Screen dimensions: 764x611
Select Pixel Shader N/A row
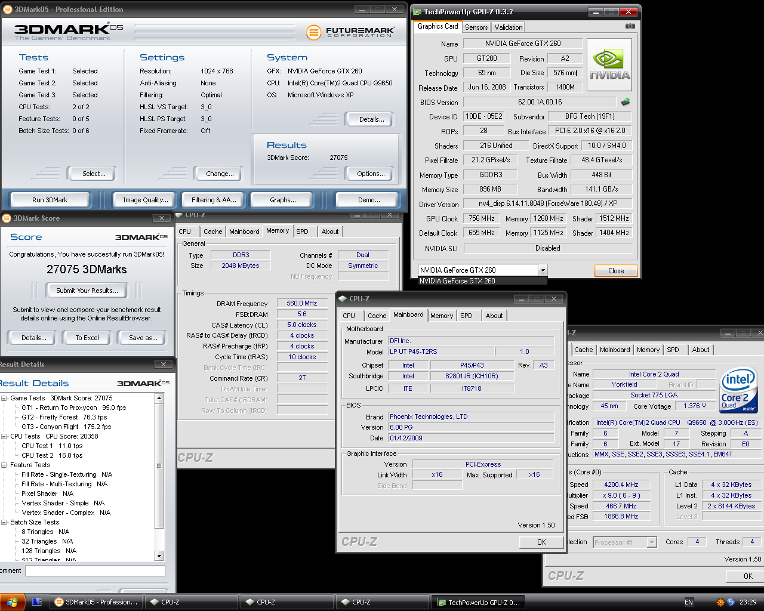point(48,493)
